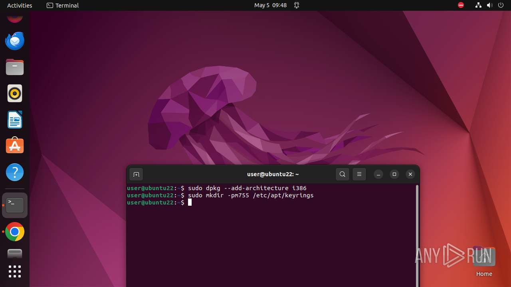Click the terminal cursor at the prompt
The image size is (511, 287).
(190, 202)
